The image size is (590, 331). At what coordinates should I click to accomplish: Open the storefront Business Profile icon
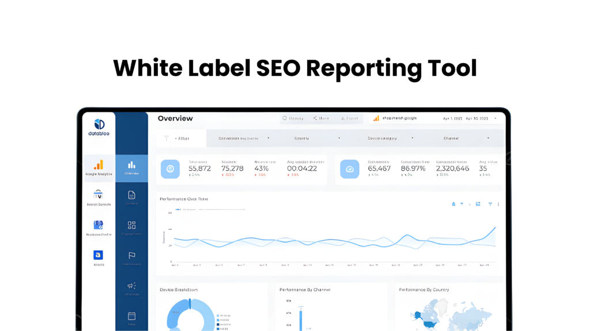pyautogui.click(x=99, y=226)
